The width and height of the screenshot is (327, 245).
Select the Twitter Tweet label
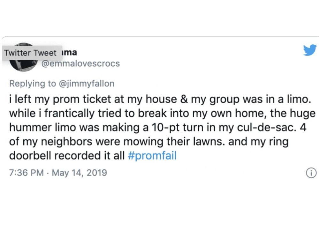coord(31,53)
